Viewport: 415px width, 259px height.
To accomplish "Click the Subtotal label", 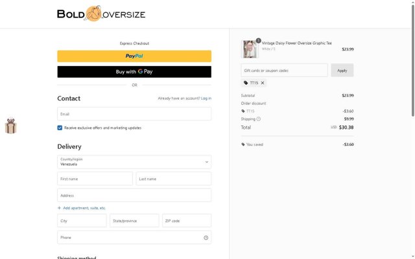I will pyautogui.click(x=248, y=95).
